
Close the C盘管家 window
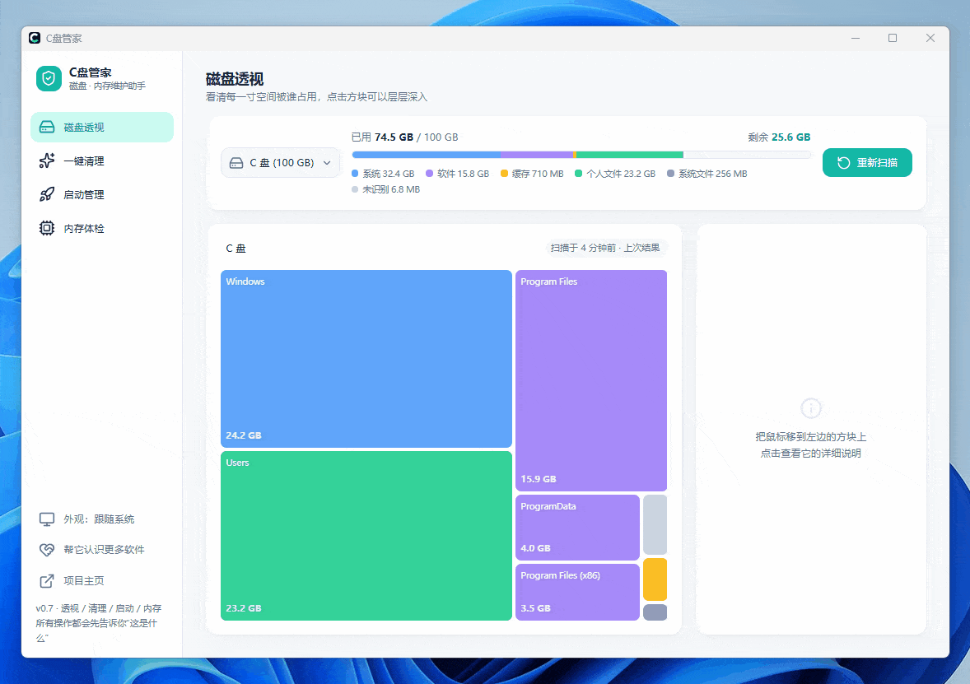(930, 39)
